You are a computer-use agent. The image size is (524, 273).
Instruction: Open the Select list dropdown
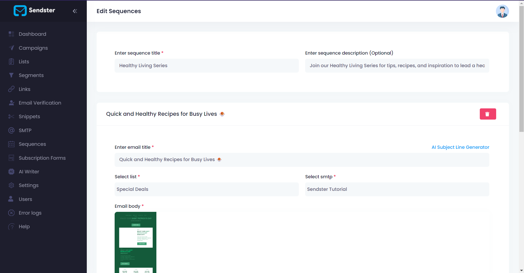tap(206, 189)
